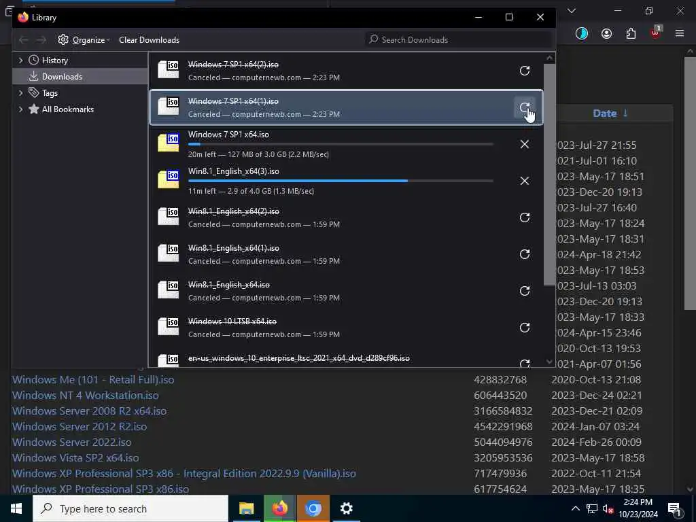Screen dimensions: 696x522
Task: Expand the Tags tree item
Action: [x=20, y=92]
